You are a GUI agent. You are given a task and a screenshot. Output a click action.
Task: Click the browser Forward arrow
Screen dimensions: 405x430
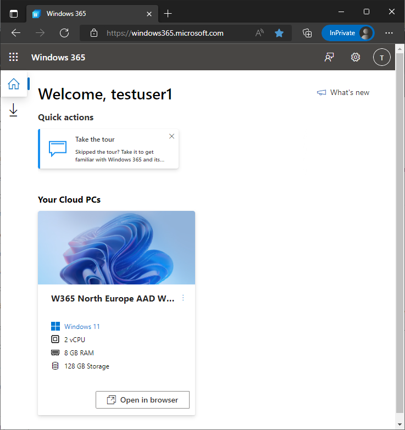tap(40, 33)
